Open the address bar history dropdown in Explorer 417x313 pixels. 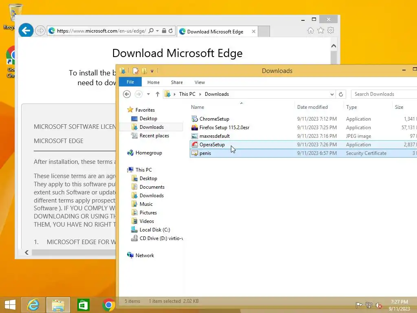[x=332, y=94]
